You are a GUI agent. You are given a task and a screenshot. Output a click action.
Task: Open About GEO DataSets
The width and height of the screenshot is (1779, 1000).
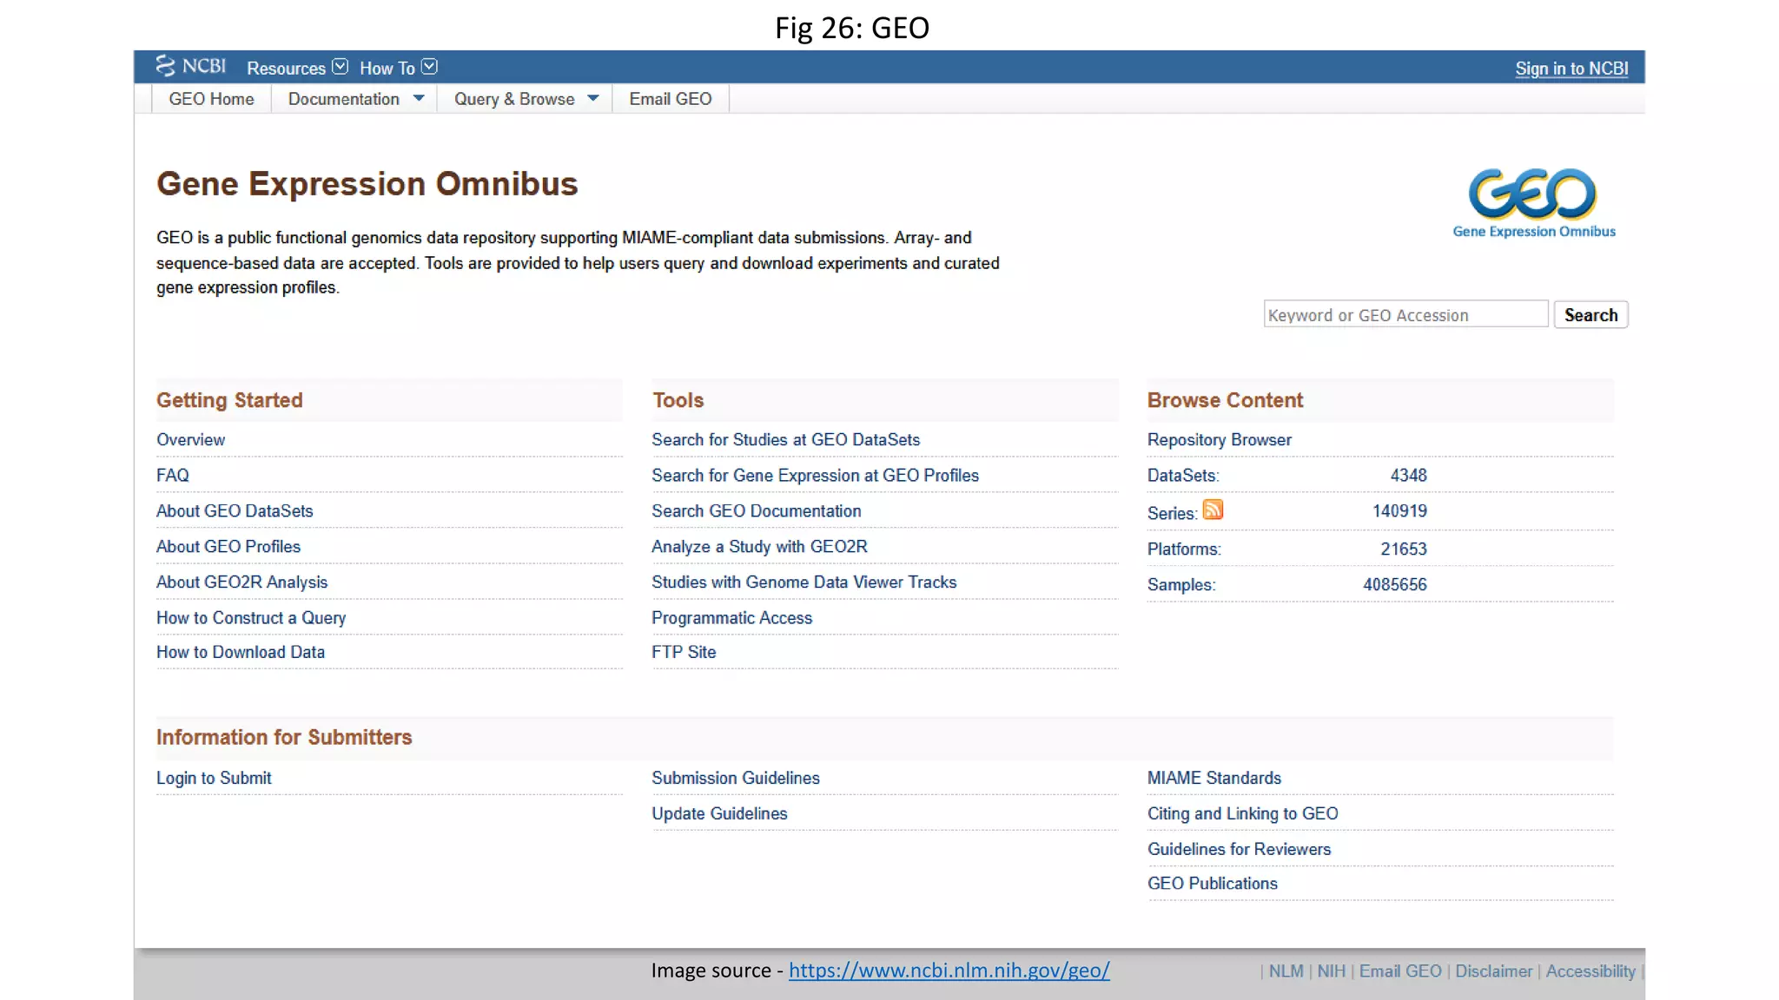(235, 510)
